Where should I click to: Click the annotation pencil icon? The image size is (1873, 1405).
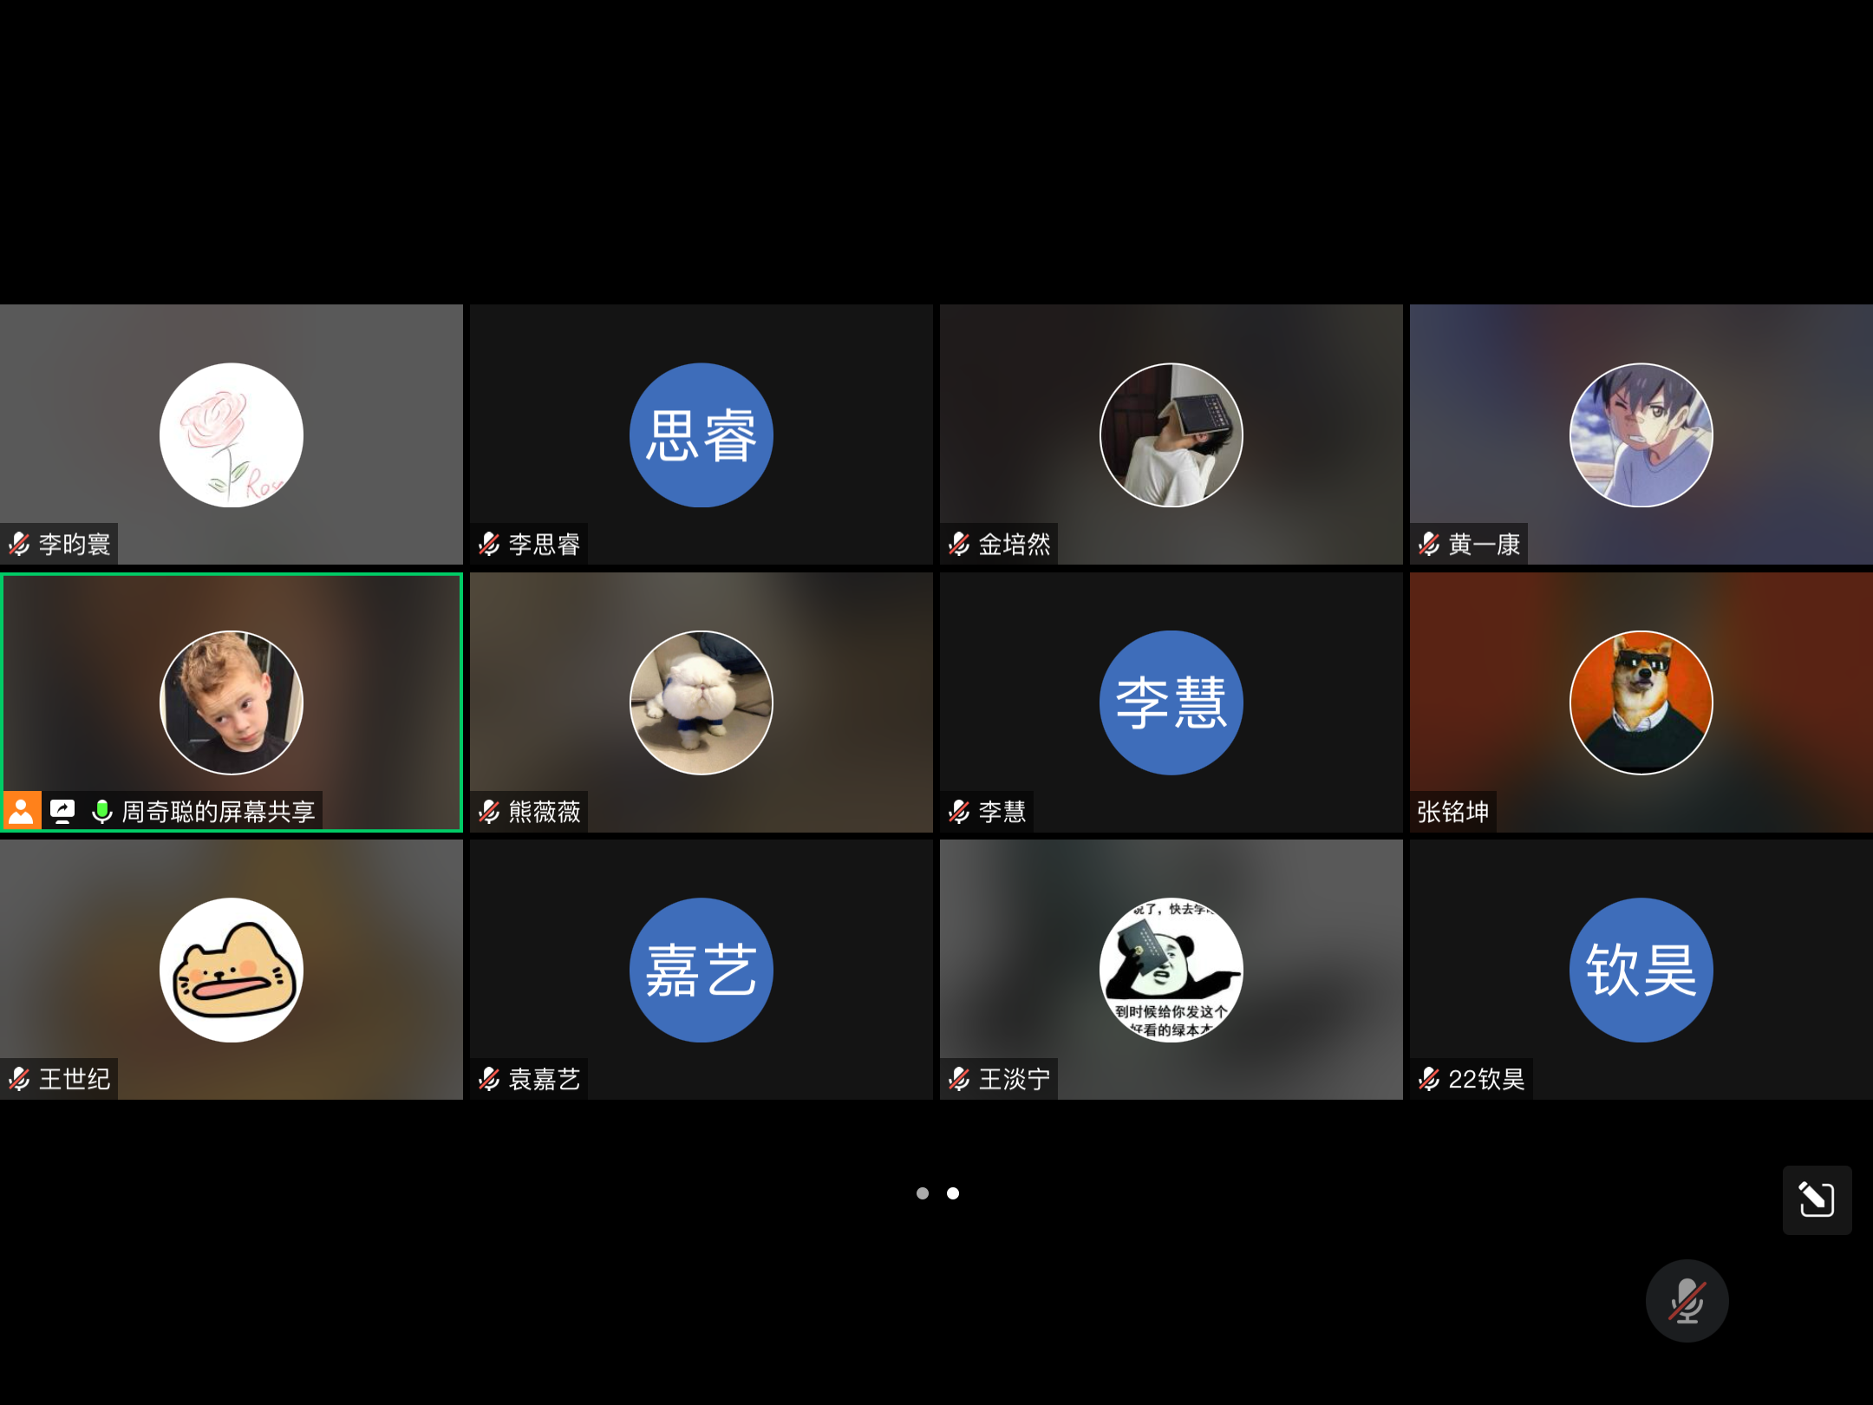[1817, 1199]
